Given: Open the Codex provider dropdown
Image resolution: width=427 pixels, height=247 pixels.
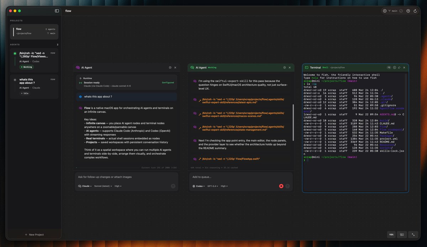Looking at the screenshot, I should tap(199, 186).
